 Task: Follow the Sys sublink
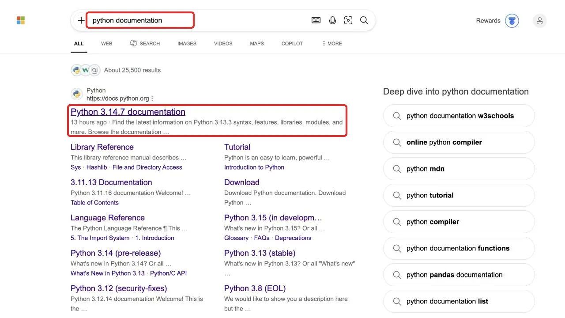tap(76, 167)
